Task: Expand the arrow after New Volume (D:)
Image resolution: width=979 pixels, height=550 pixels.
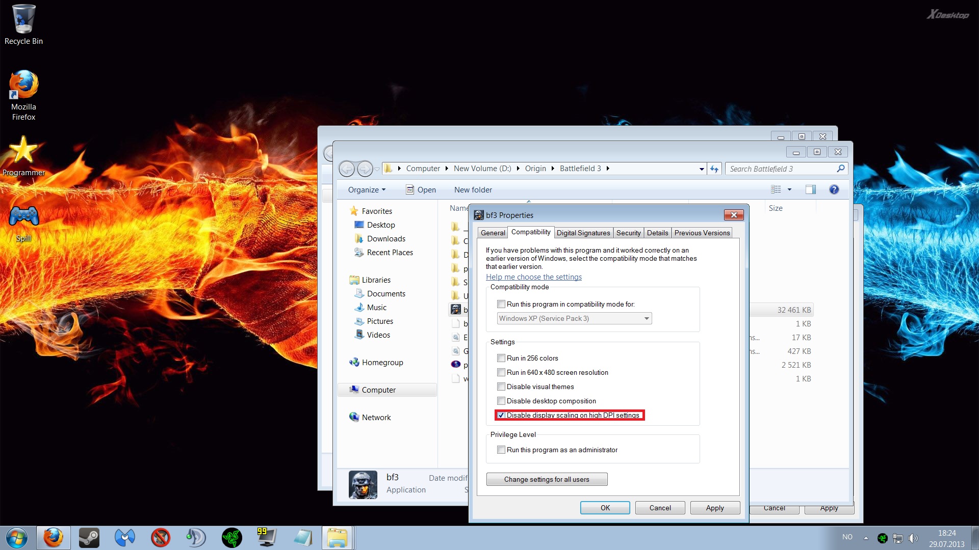Action: (518, 169)
